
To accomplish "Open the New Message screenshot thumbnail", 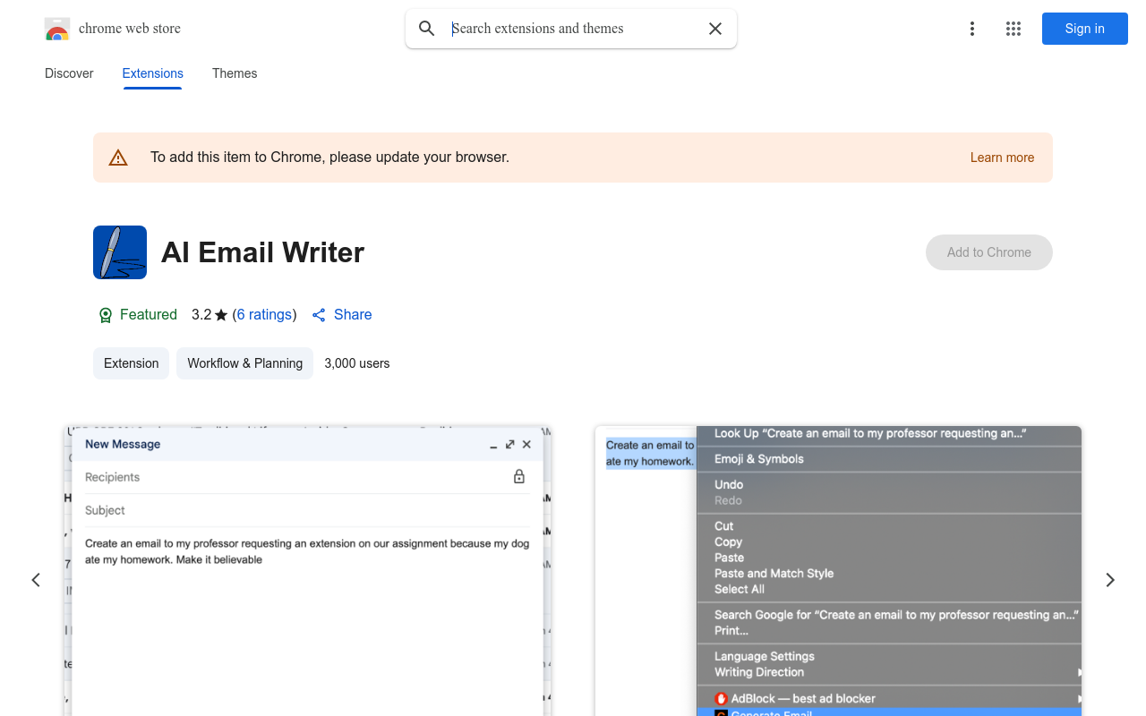I will [x=307, y=571].
